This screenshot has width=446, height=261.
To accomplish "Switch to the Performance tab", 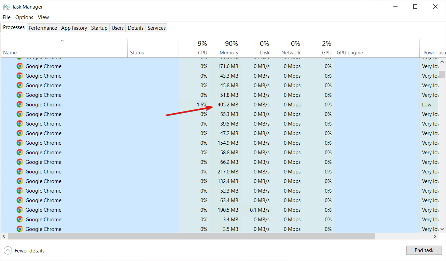I will (43, 28).
